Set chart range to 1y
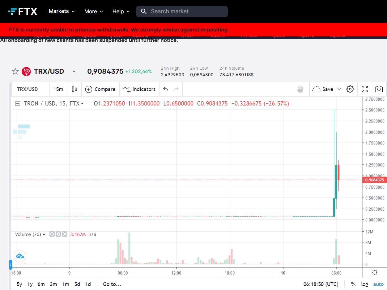 pyautogui.click(x=30, y=284)
